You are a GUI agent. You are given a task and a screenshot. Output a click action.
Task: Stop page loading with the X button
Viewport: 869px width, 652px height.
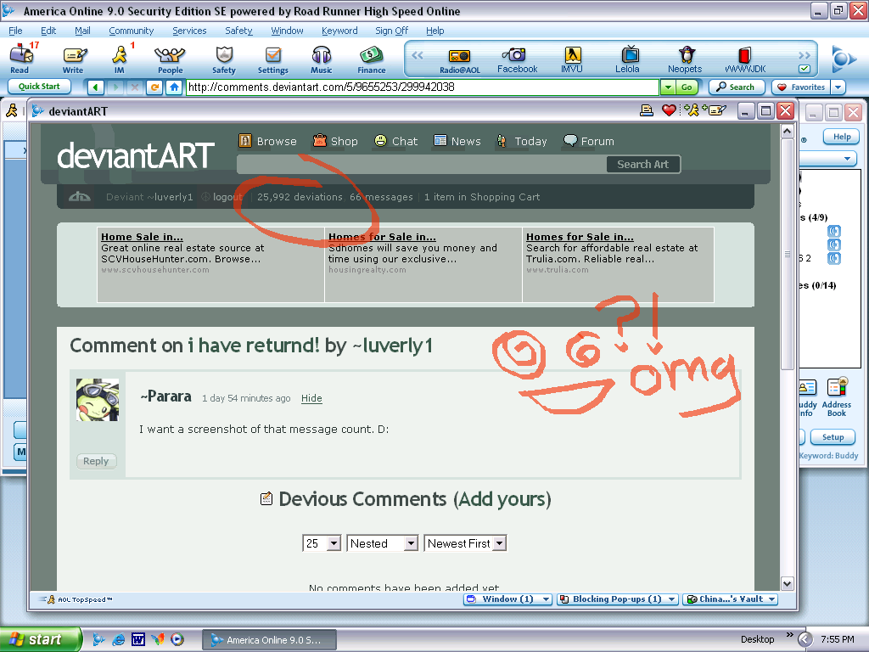(x=135, y=87)
